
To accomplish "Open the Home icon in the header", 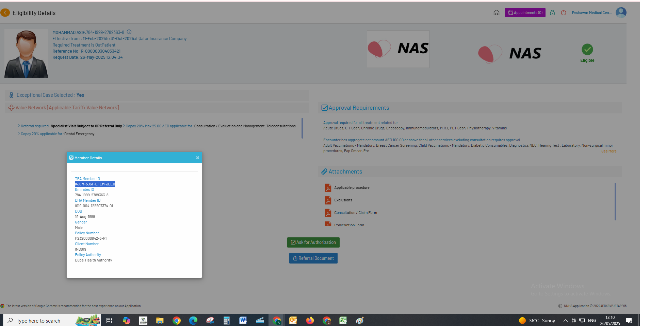I will (x=497, y=13).
